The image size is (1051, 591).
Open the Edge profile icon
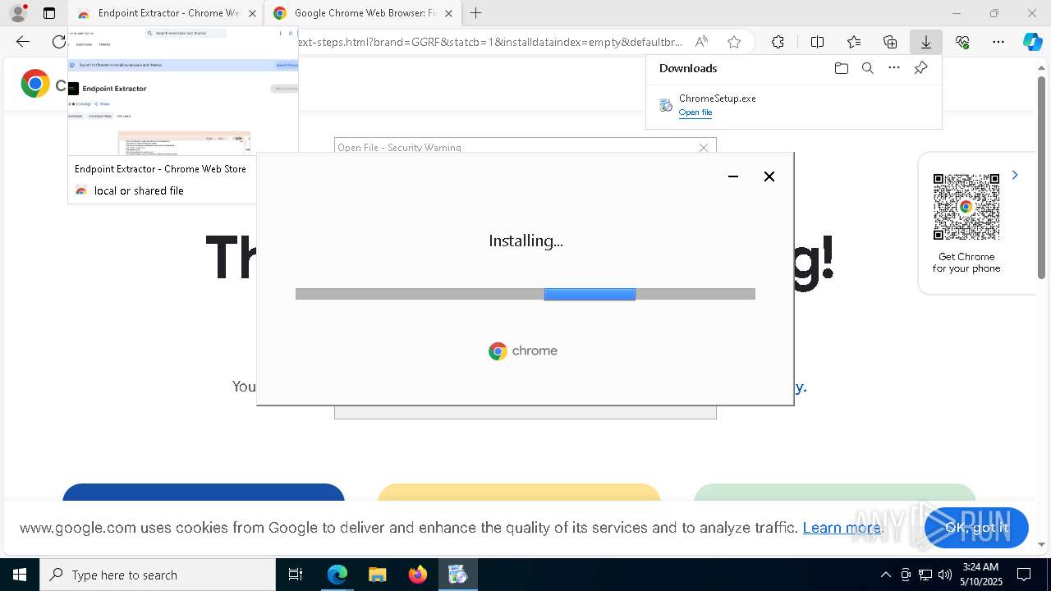click(x=18, y=13)
